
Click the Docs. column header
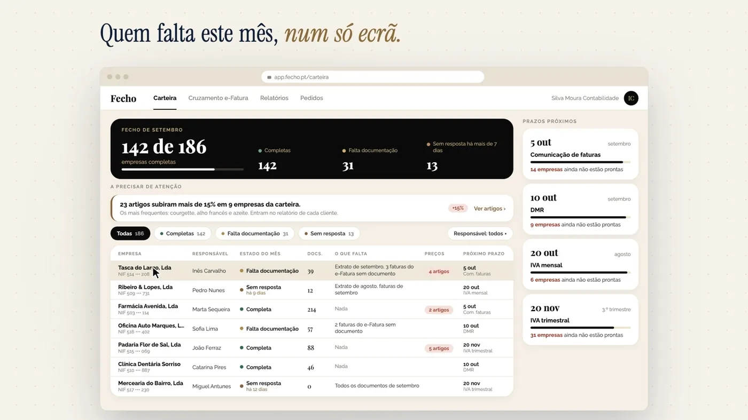[x=315, y=254]
